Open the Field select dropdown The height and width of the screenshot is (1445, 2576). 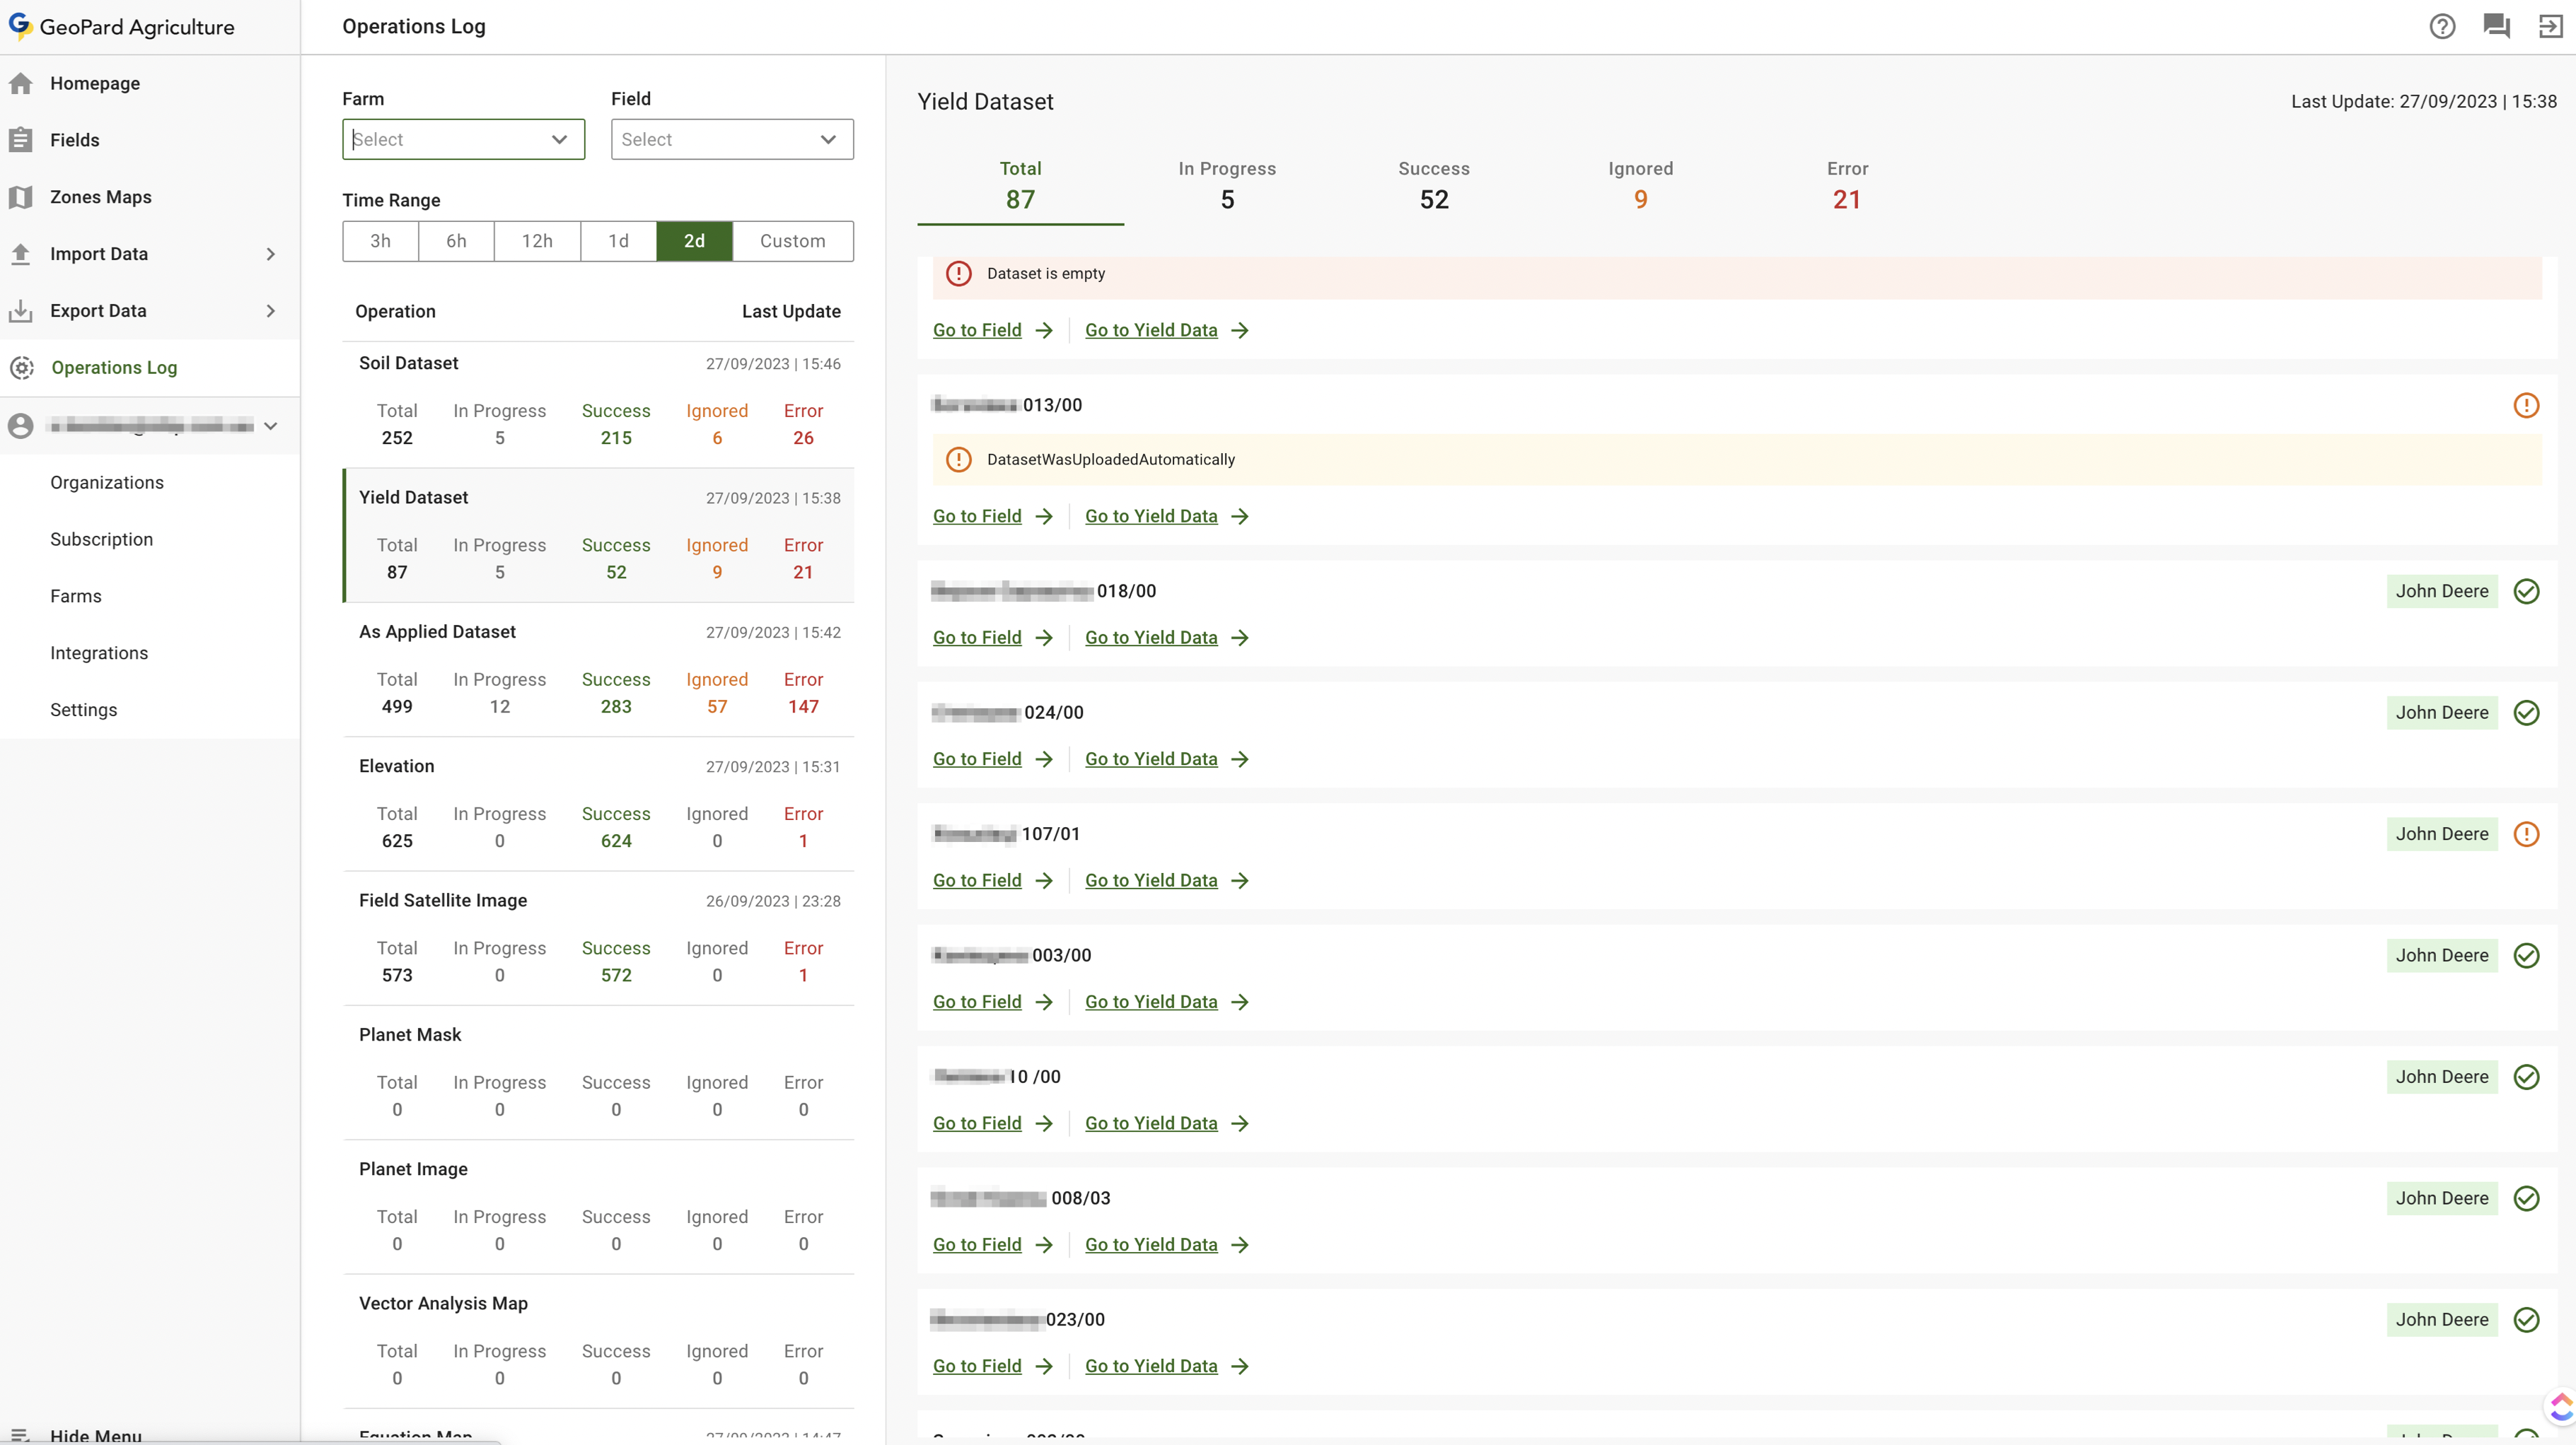[732, 139]
